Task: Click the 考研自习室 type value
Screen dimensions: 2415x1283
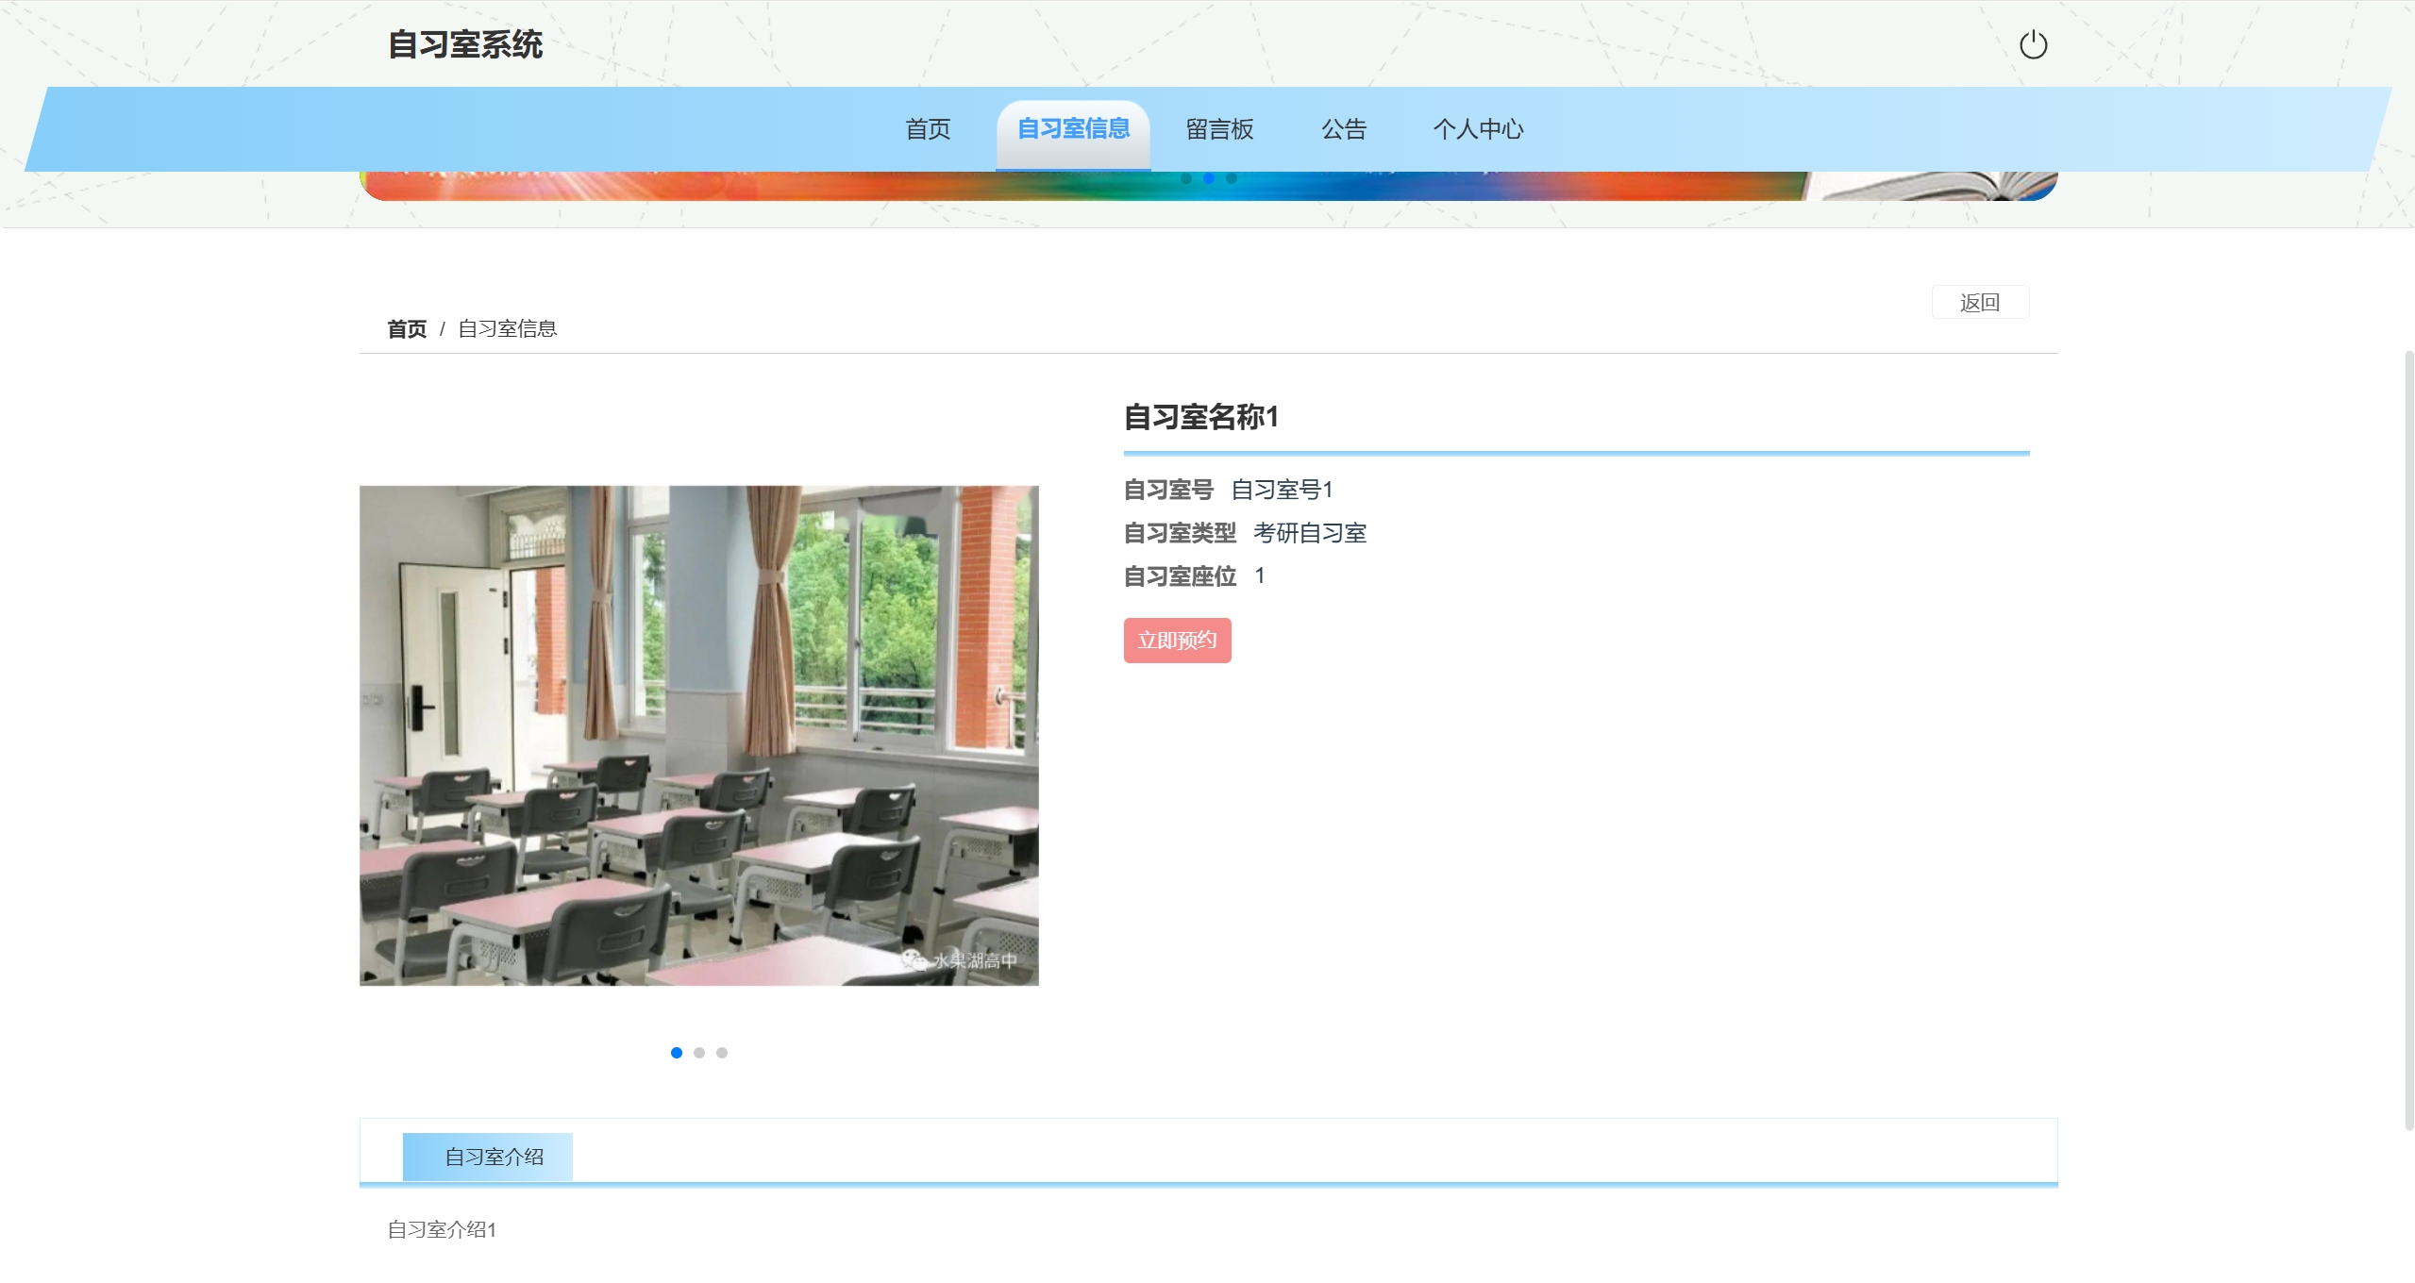Action: point(1310,533)
